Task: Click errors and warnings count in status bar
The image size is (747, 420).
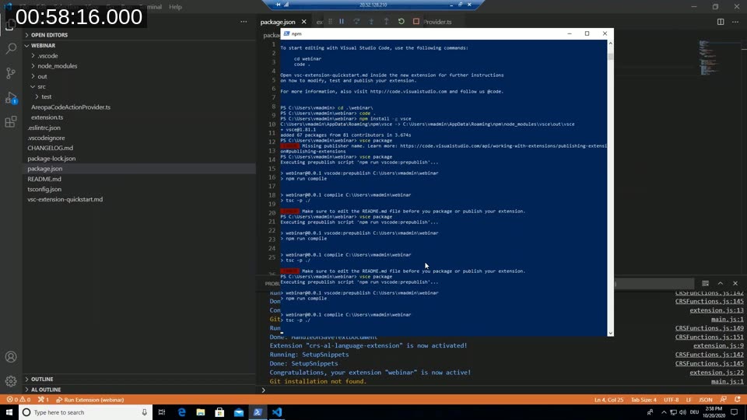Action: pyautogui.click(x=19, y=400)
